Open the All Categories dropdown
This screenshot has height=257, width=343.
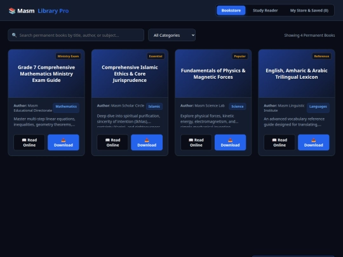[x=171, y=35]
